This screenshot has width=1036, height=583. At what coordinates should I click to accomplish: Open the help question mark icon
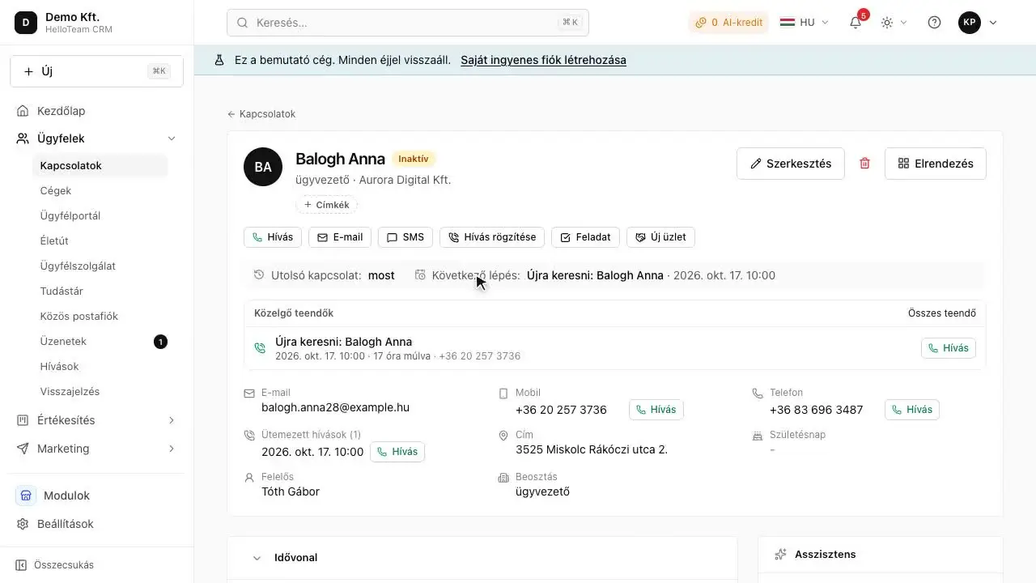tap(934, 23)
